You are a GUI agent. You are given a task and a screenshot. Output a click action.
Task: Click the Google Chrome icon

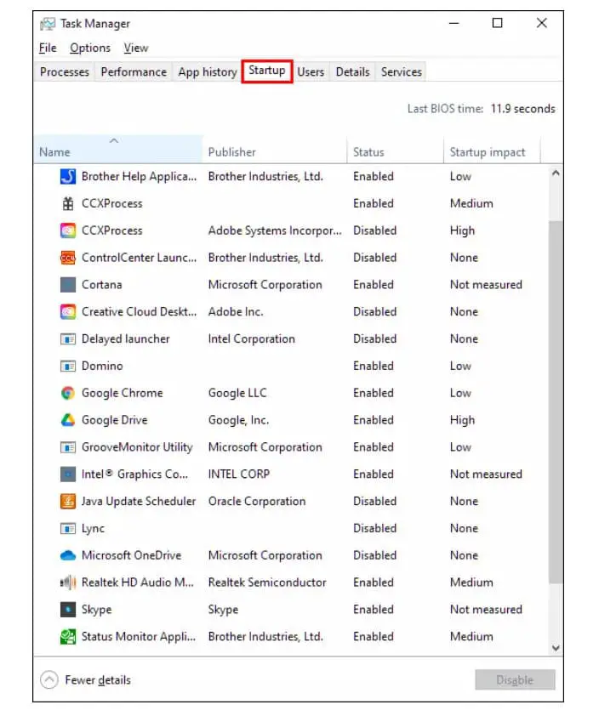coord(67,393)
